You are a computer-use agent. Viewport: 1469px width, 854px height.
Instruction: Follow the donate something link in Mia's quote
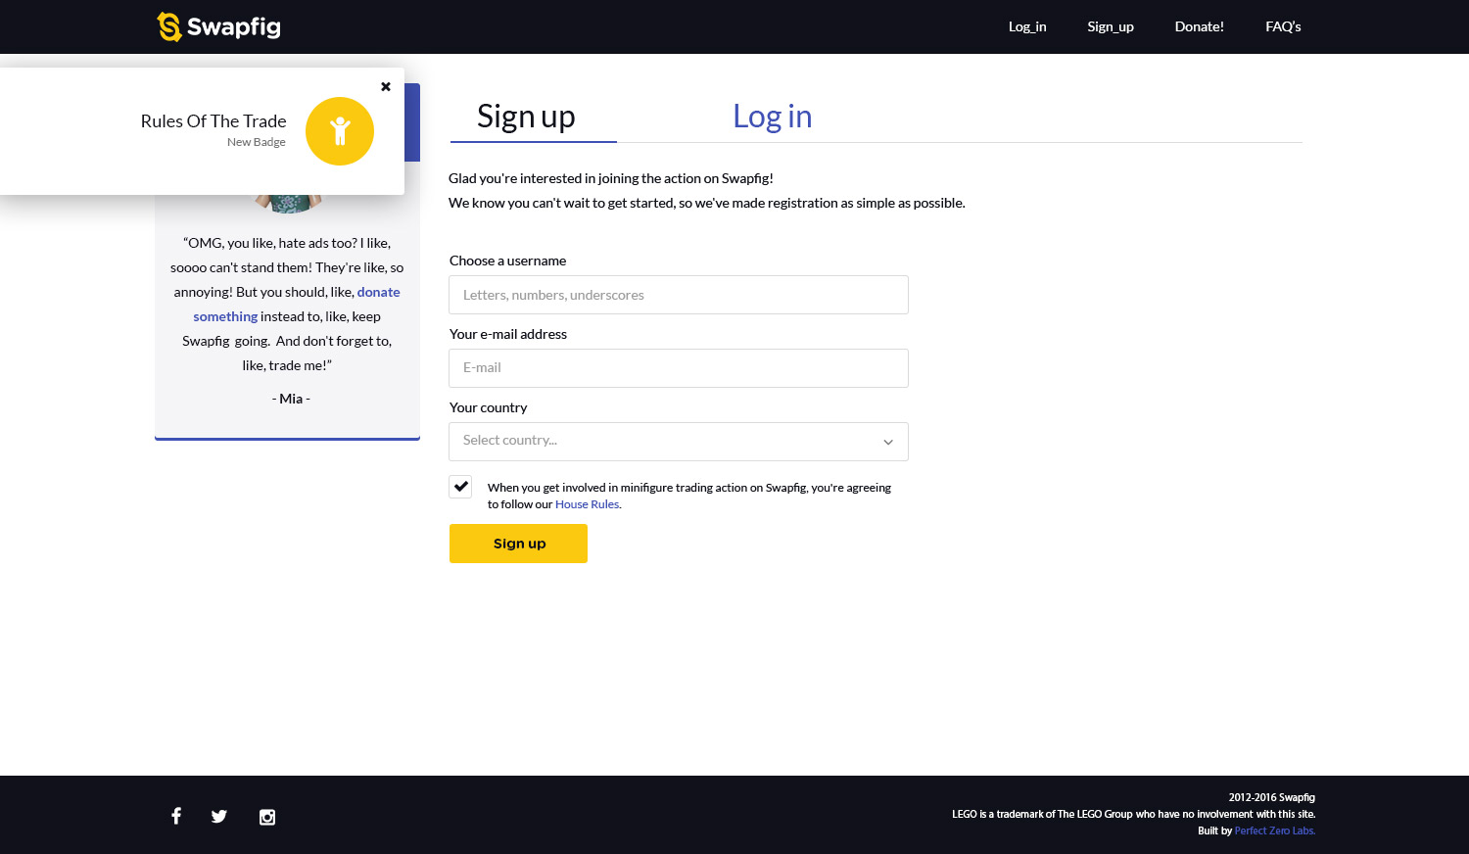(x=297, y=304)
